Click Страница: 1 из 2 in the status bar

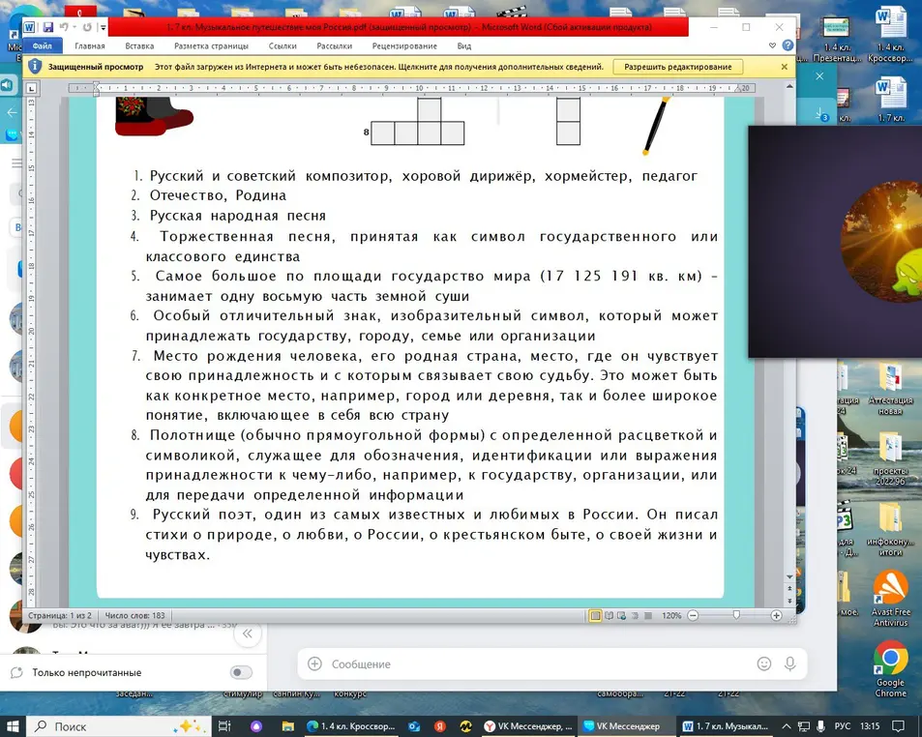point(60,616)
